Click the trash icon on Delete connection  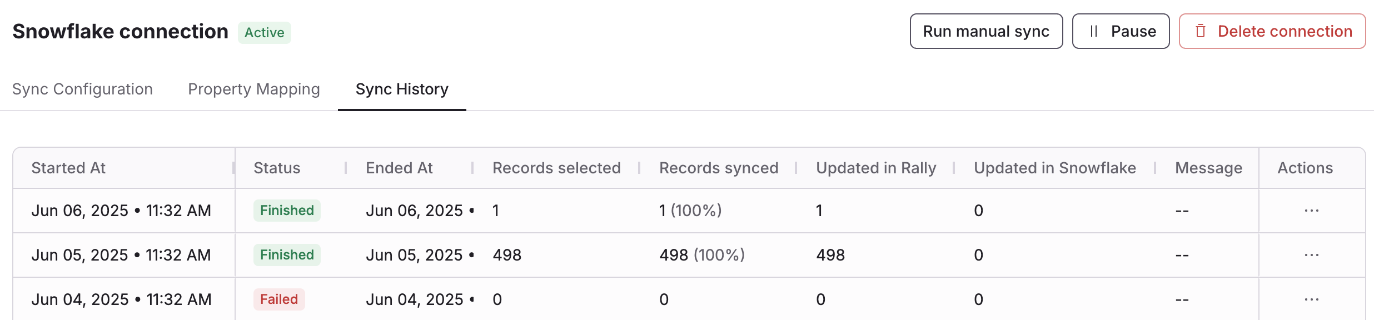coord(1201,31)
